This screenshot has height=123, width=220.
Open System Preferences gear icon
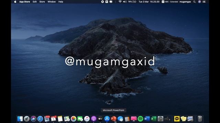pyautogui.click(x=161, y=119)
